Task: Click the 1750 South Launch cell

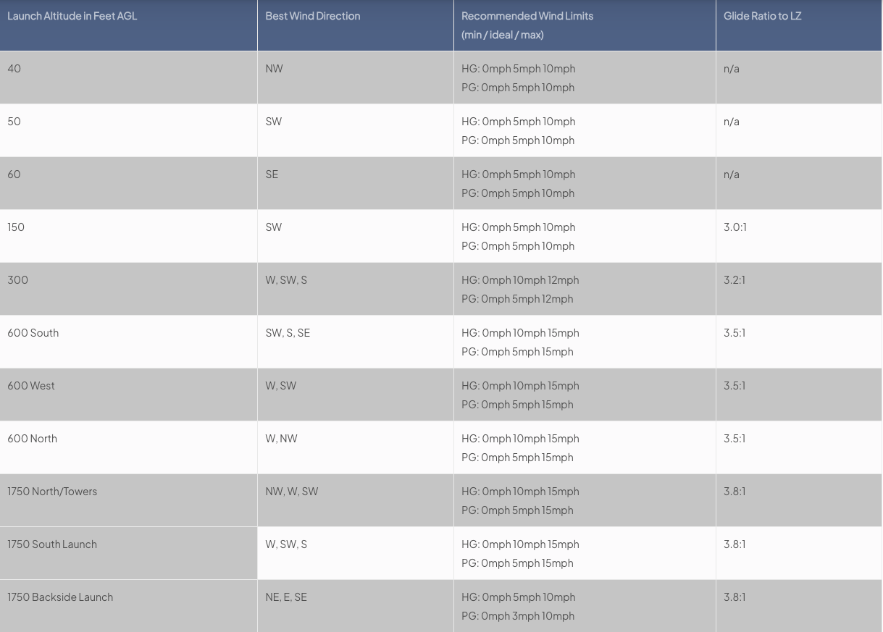Action: coord(128,553)
